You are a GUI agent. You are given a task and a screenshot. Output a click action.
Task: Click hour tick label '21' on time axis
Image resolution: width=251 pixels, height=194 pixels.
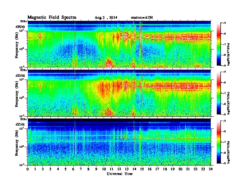point(188,169)
